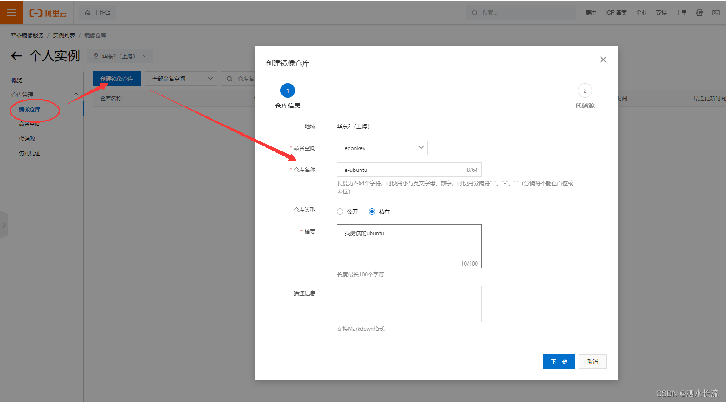Click the 仓库名称 input field
726x402 pixels.
click(409, 170)
